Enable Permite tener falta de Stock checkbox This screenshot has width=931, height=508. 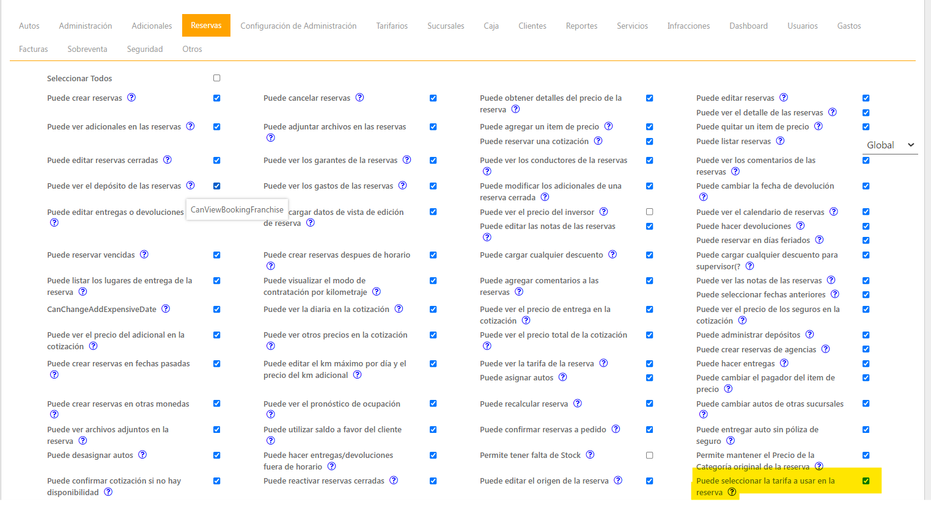click(649, 455)
